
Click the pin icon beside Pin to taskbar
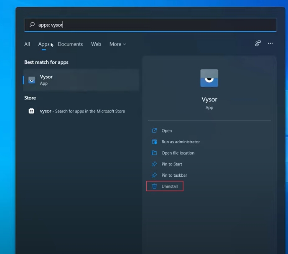tap(154, 175)
